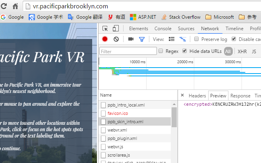This screenshot has width=261, height=163.
Task: Enable the Preserve log checkbox
Action: click(197, 39)
